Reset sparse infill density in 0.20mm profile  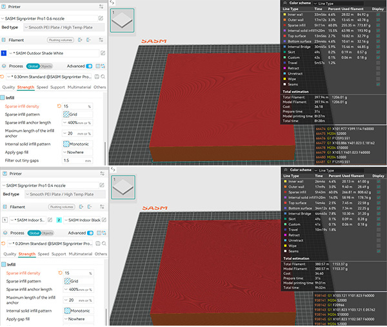pyautogui.click(x=60, y=273)
